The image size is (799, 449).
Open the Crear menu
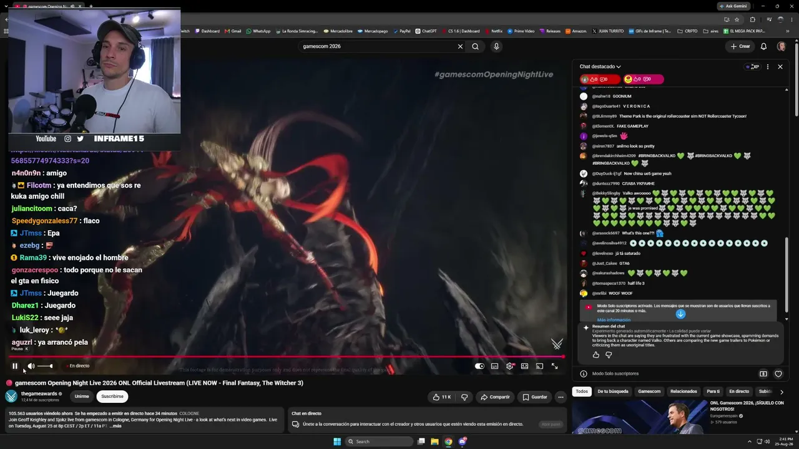[740, 46]
